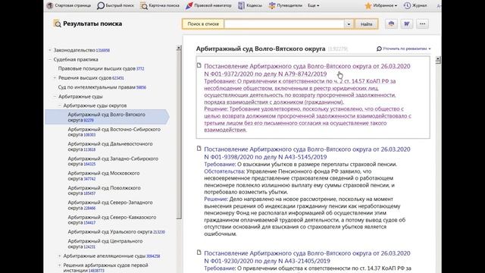Select Законодательство in the tree
This screenshot has height=273, width=485.
point(82,50)
